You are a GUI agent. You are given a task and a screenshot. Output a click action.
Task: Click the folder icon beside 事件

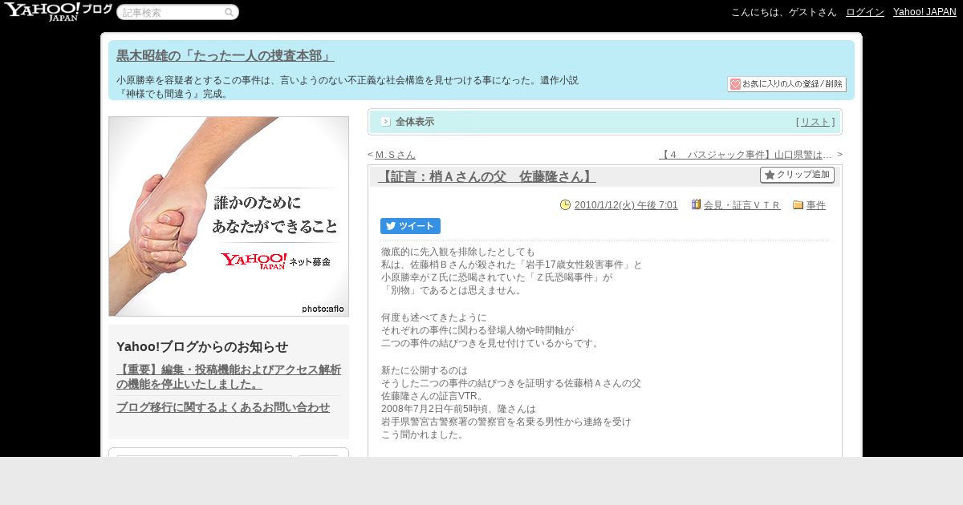click(x=798, y=205)
